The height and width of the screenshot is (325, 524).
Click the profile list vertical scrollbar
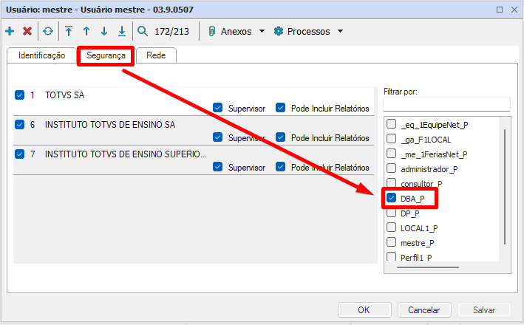[505, 186]
